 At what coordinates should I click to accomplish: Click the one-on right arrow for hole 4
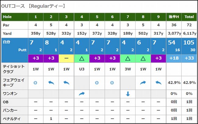82,94
